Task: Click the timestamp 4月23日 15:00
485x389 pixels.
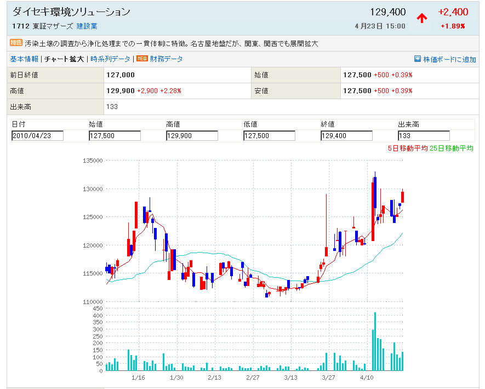Action: coord(380,26)
